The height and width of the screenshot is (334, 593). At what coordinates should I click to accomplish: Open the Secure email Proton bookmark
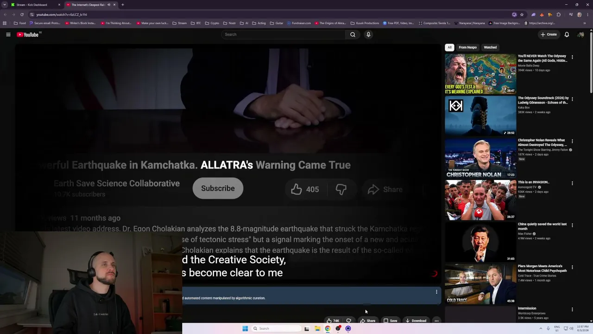(x=45, y=23)
